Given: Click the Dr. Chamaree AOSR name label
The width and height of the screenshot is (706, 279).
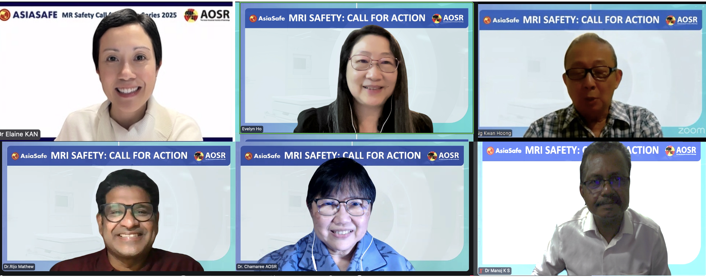Looking at the screenshot, I should pyautogui.click(x=257, y=267).
